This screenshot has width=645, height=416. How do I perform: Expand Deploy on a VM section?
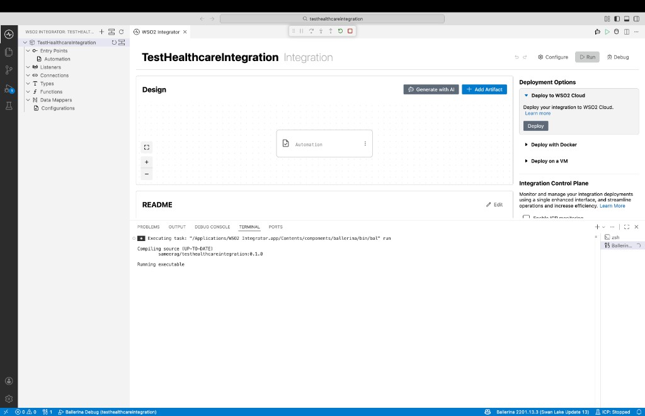pyautogui.click(x=526, y=161)
